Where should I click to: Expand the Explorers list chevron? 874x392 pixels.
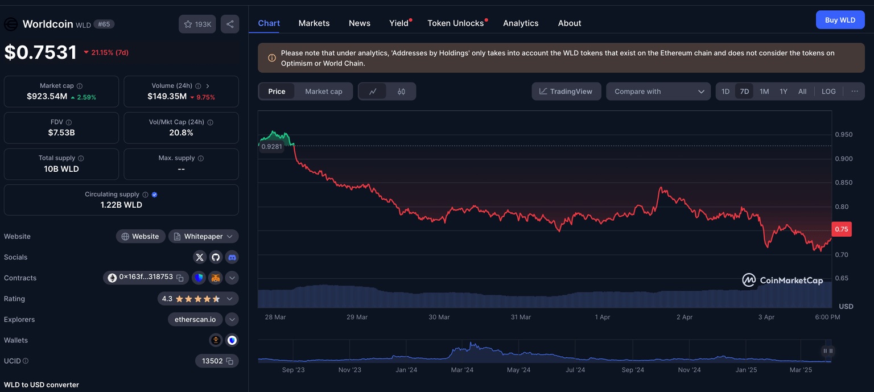pyautogui.click(x=232, y=319)
